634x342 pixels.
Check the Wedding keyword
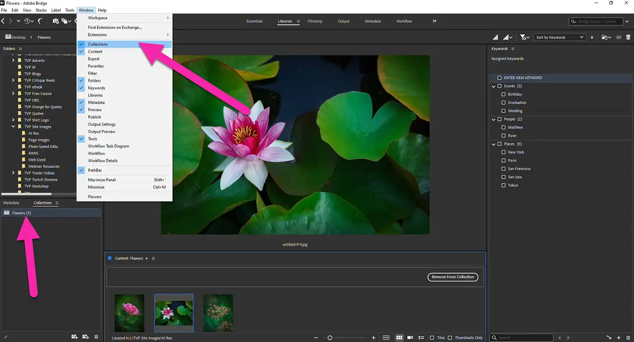point(504,111)
